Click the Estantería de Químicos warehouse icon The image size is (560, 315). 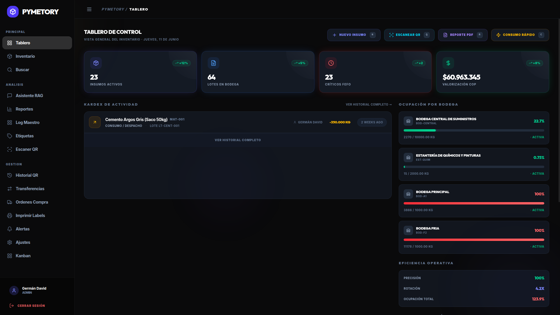pos(408,157)
